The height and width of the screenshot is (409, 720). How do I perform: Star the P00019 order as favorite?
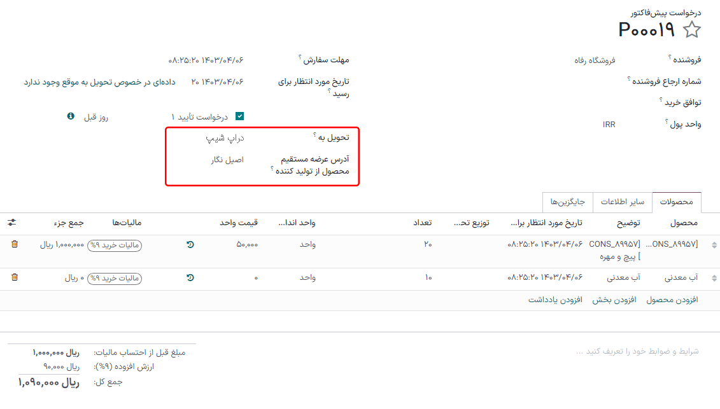691,30
